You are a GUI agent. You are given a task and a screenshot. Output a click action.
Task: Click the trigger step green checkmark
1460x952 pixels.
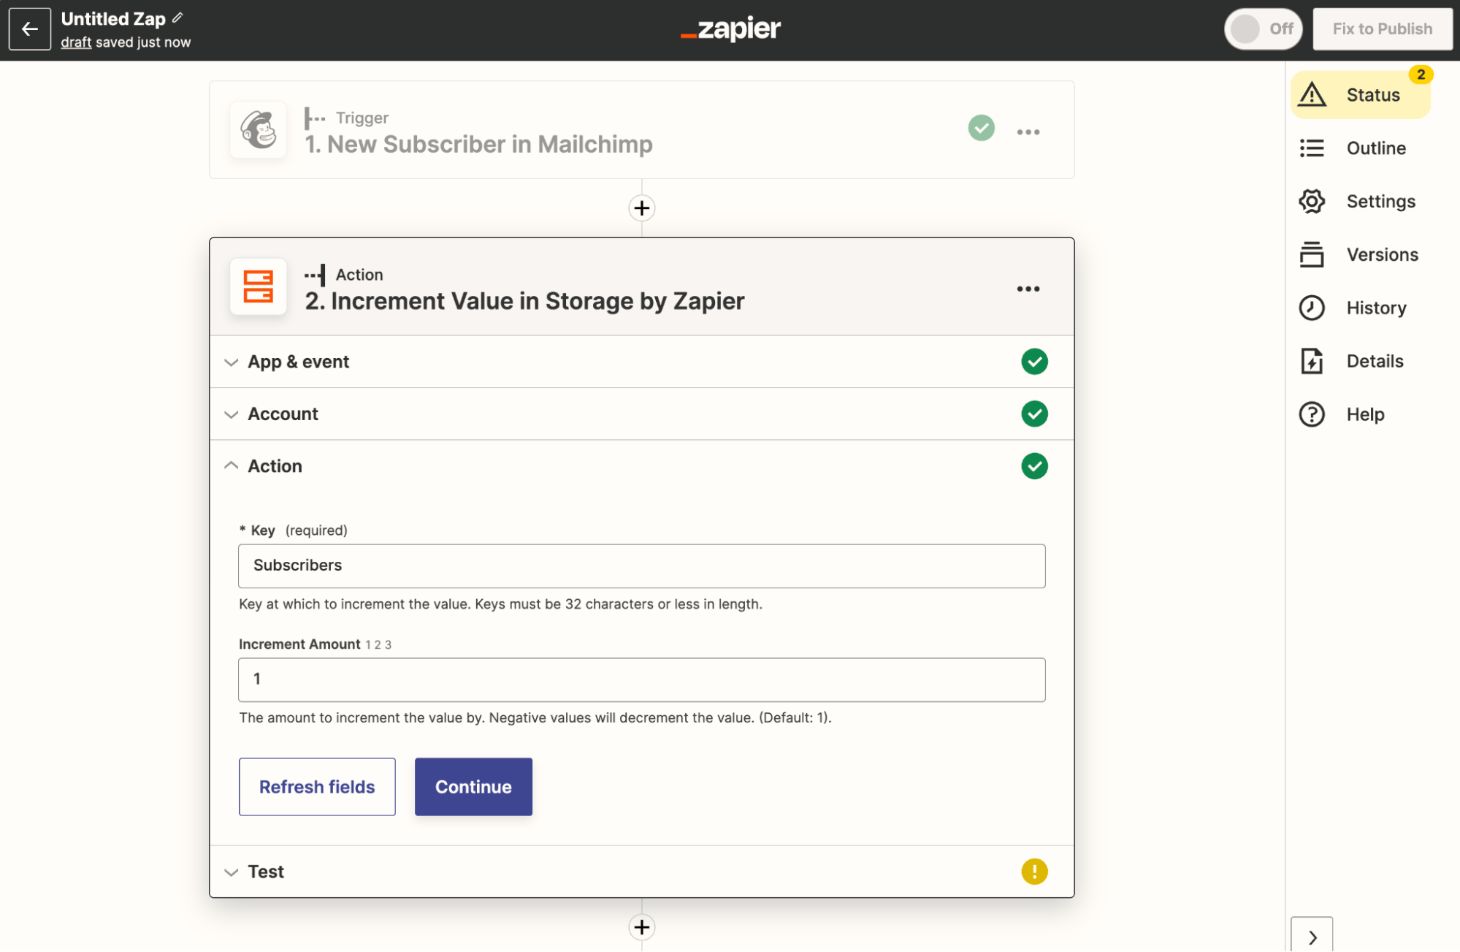981,129
